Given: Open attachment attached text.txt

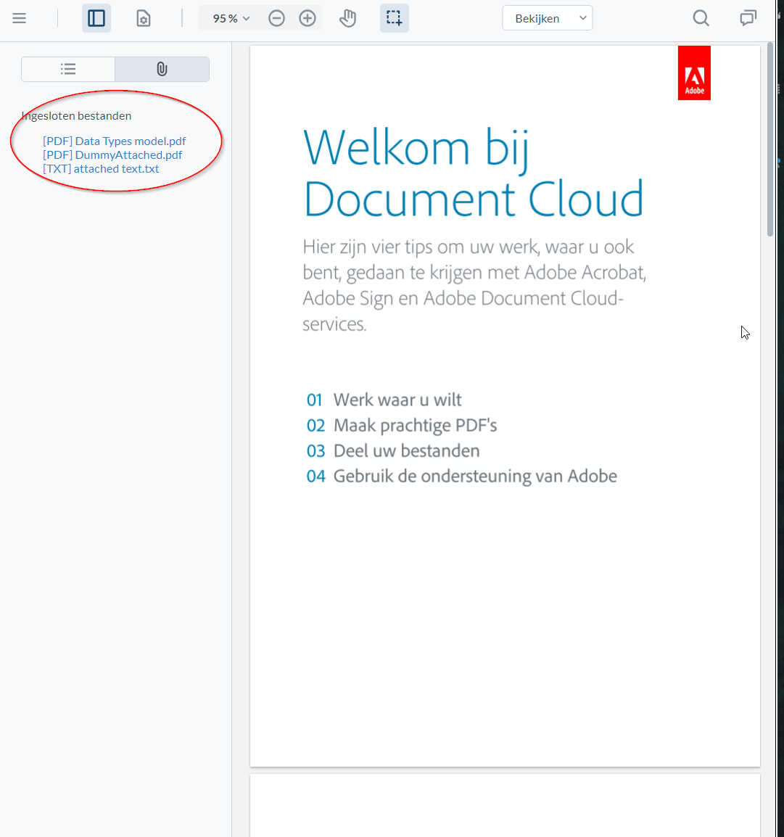Looking at the screenshot, I should click(101, 169).
